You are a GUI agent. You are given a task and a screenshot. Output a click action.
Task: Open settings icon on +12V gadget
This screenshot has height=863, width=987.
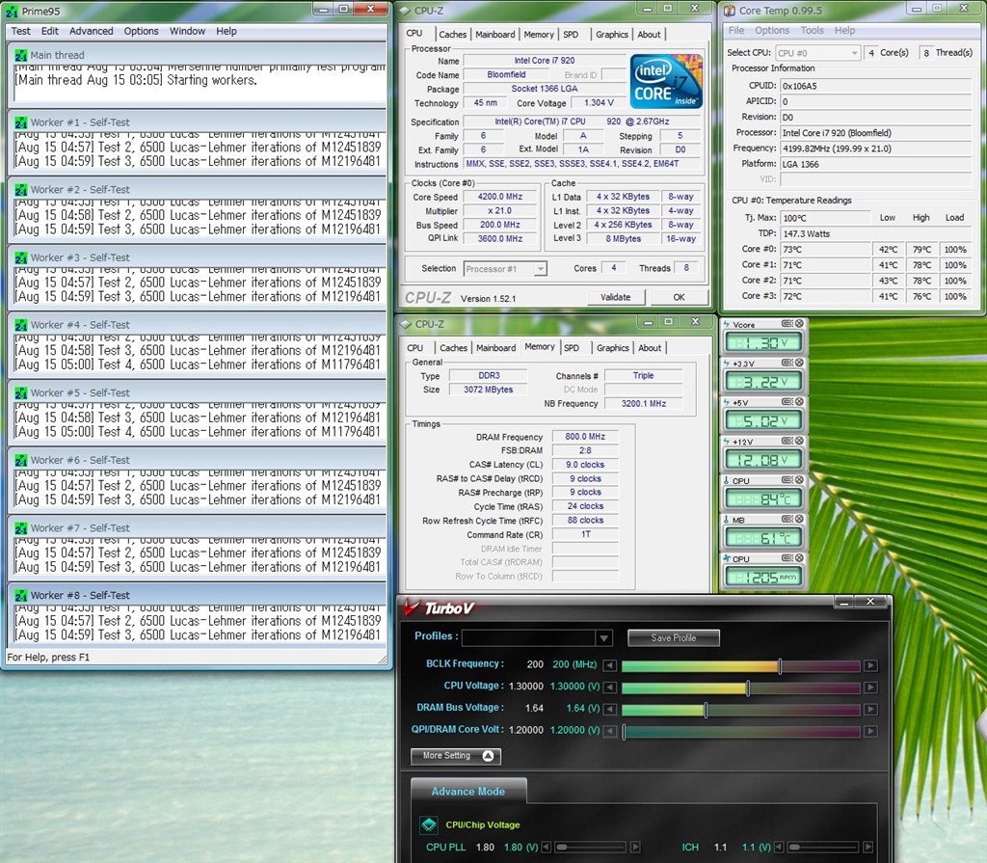point(787,441)
